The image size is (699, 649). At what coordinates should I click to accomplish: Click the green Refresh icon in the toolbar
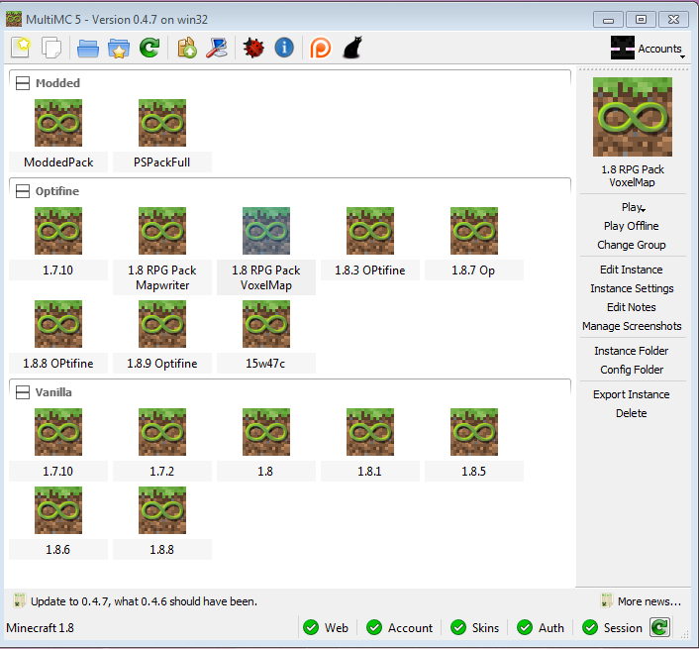150,47
